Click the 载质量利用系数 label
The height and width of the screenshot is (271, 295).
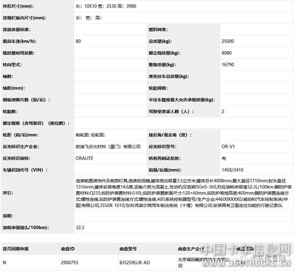coord(19,53)
